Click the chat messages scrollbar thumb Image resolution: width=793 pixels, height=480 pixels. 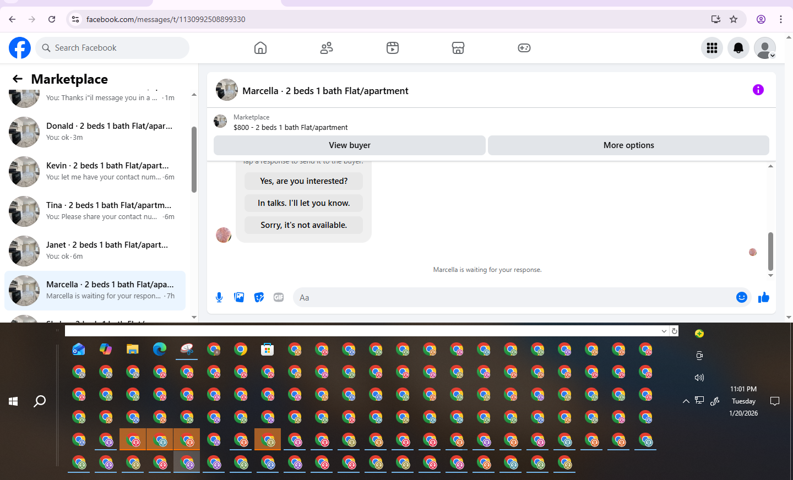pos(770,251)
